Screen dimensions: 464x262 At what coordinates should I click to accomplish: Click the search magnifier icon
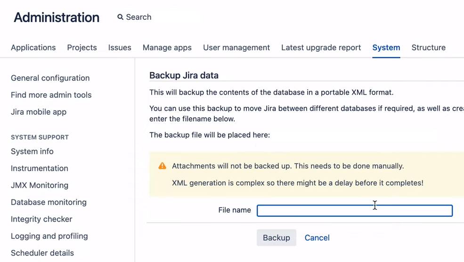click(x=120, y=17)
